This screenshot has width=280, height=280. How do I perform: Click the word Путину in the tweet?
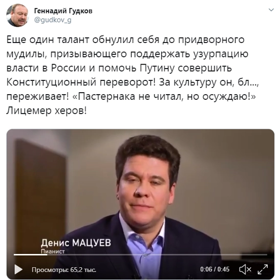click(157, 68)
